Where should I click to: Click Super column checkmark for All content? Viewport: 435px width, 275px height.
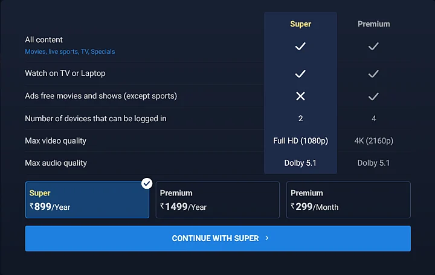300,46
